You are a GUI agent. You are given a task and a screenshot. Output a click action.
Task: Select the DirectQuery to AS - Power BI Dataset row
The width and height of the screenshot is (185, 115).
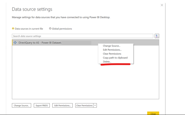[x=85, y=43]
